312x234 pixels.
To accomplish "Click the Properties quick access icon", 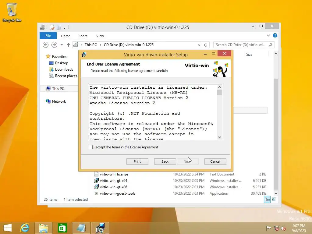I will click(x=52, y=27).
